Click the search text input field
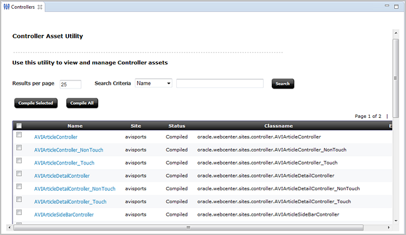The image size is (406, 235). [x=220, y=84]
